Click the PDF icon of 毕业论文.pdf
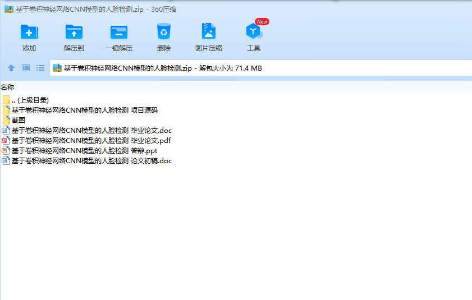This screenshot has width=472, height=300. point(6,140)
